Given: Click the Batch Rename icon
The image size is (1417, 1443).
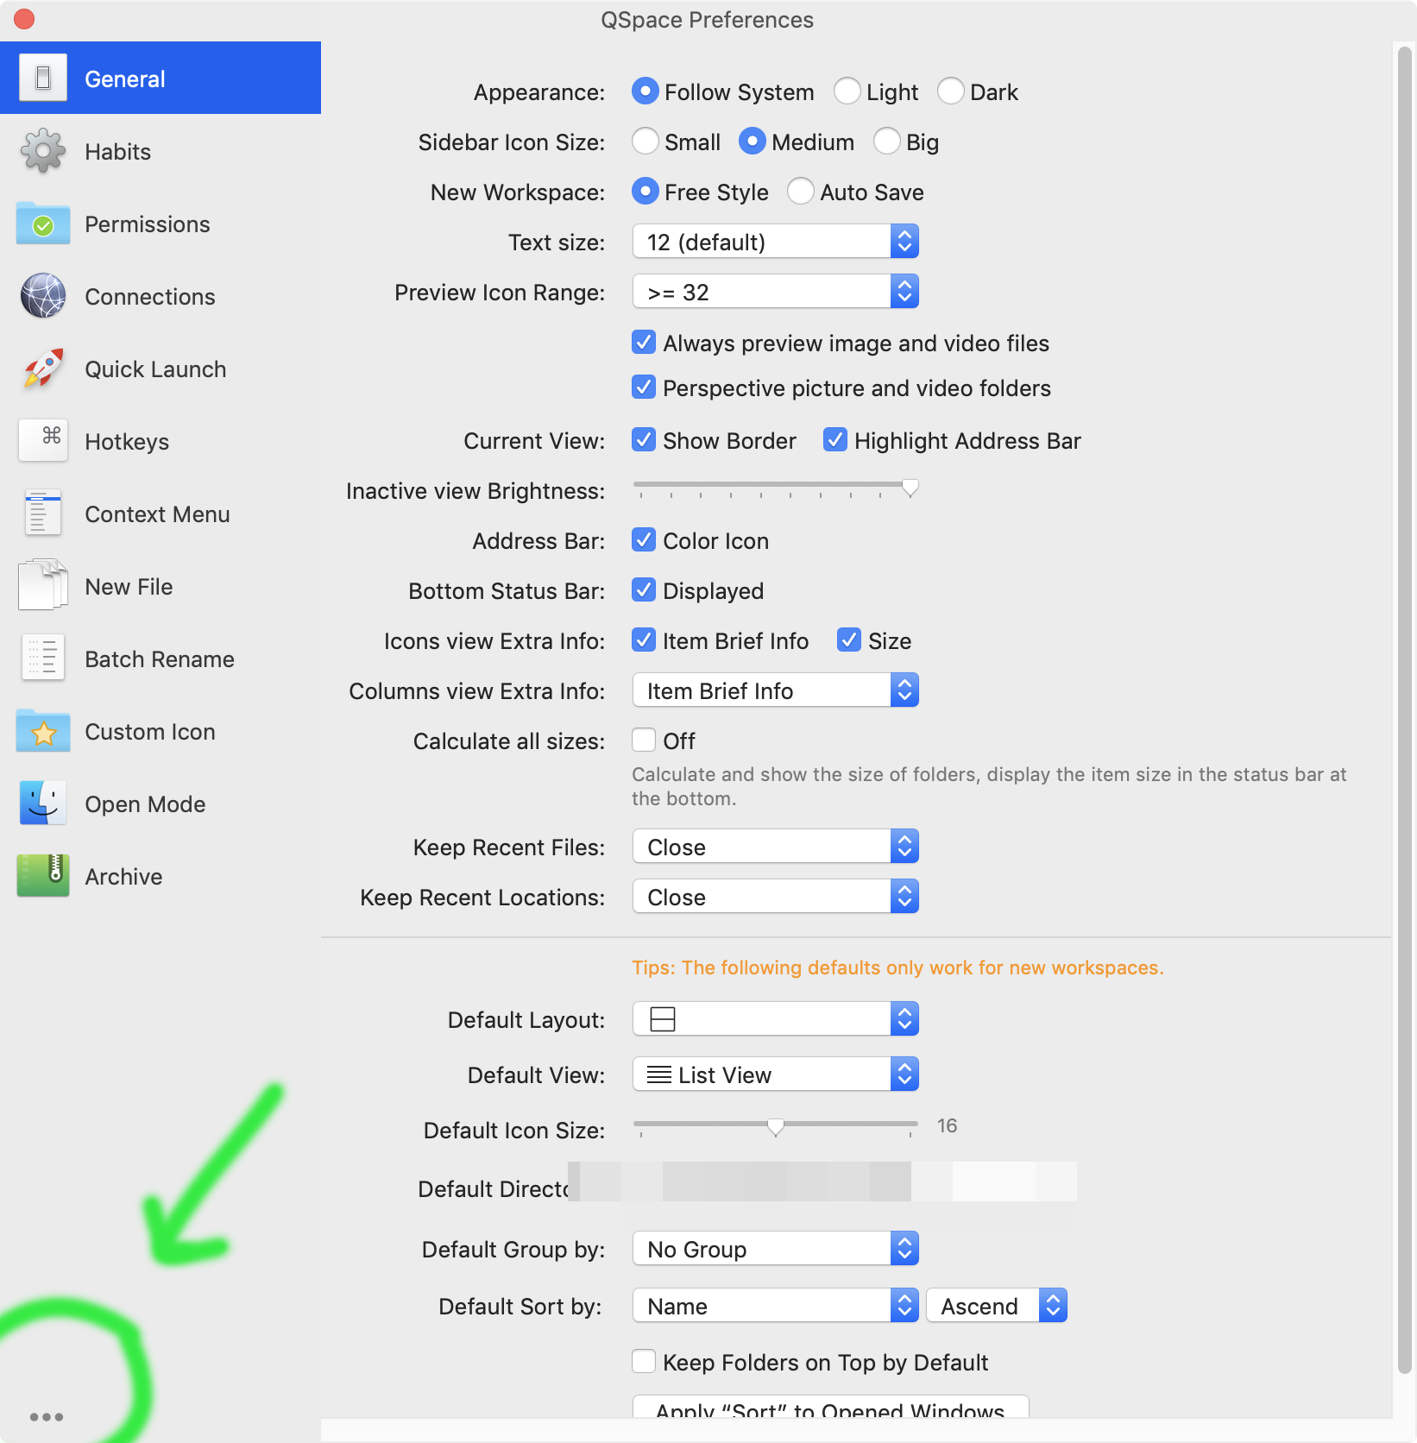Looking at the screenshot, I should (43, 658).
